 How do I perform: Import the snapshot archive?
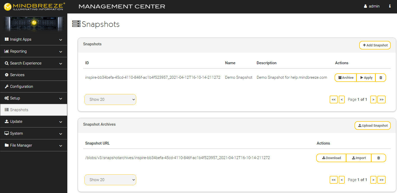click(359, 158)
